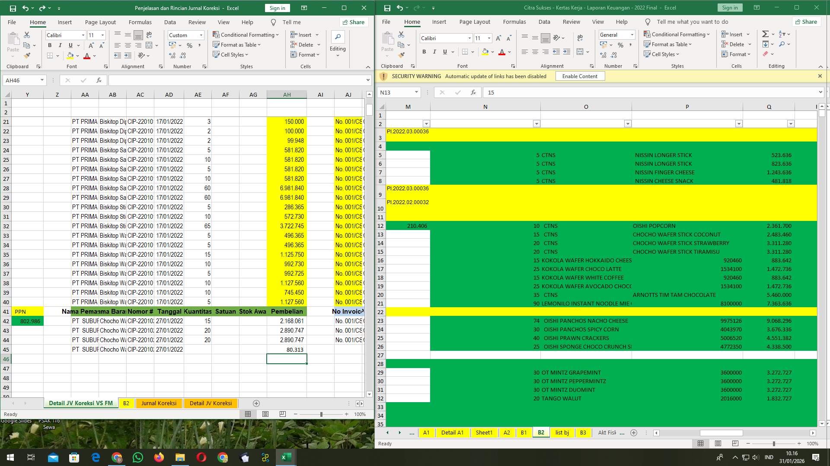Screen dimensions: 830x466
Task: Toggle bold formatting
Action: point(49,45)
